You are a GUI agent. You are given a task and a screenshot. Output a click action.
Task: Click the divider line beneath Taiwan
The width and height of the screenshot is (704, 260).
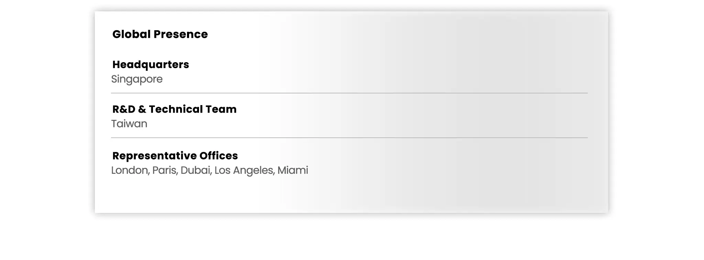(x=349, y=138)
